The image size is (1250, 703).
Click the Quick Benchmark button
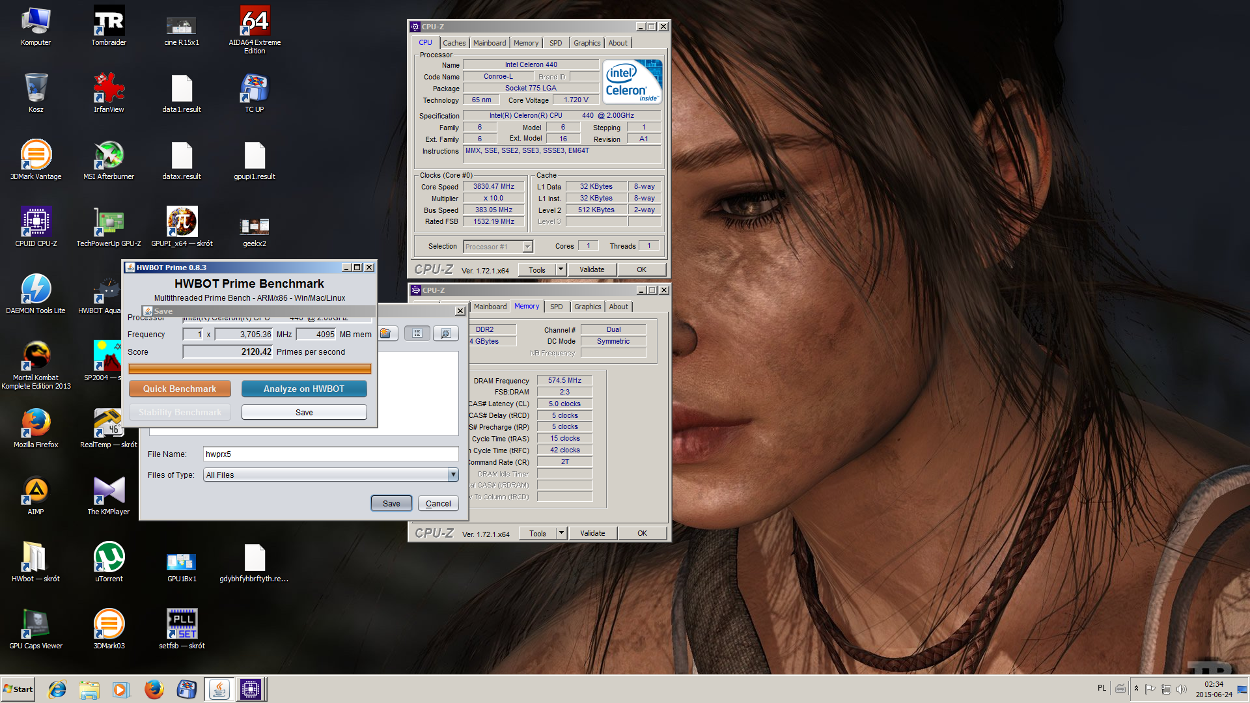click(180, 389)
